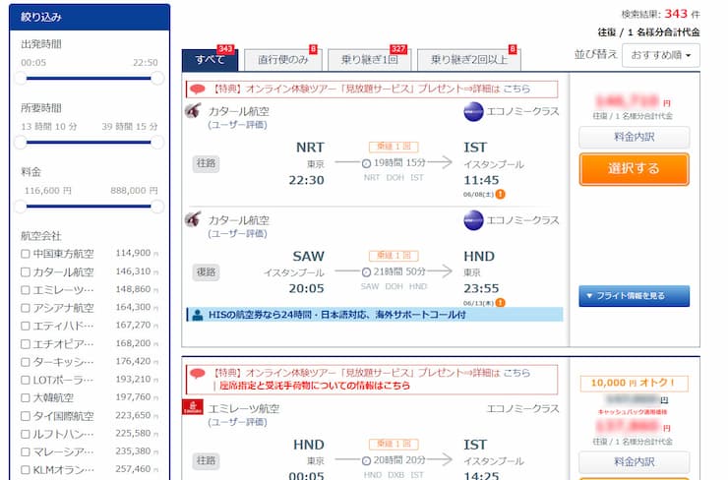Click the 乗継1回 badge on HND to IST leg
Image resolution: width=728 pixels, height=480 pixels.
click(394, 444)
